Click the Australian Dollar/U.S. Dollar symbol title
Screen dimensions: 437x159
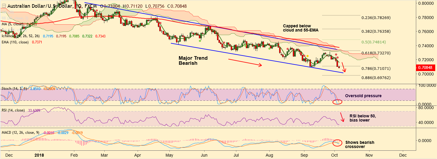[41, 6]
